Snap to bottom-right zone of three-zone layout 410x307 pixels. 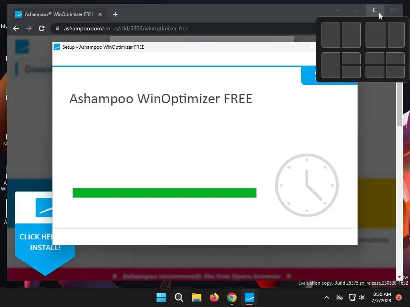pyautogui.click(x=351, y=72)
